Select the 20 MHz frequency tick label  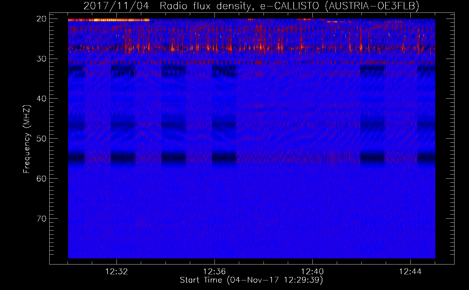42,19
